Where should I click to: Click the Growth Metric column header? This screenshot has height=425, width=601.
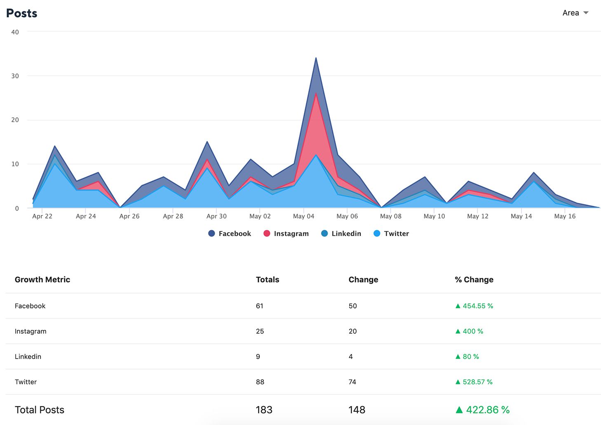[x=42, y=279]
